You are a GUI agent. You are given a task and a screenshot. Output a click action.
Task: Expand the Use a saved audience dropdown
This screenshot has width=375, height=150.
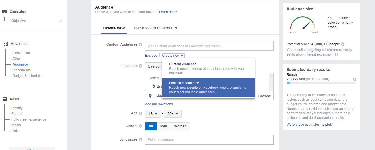[x=156, y=28]
